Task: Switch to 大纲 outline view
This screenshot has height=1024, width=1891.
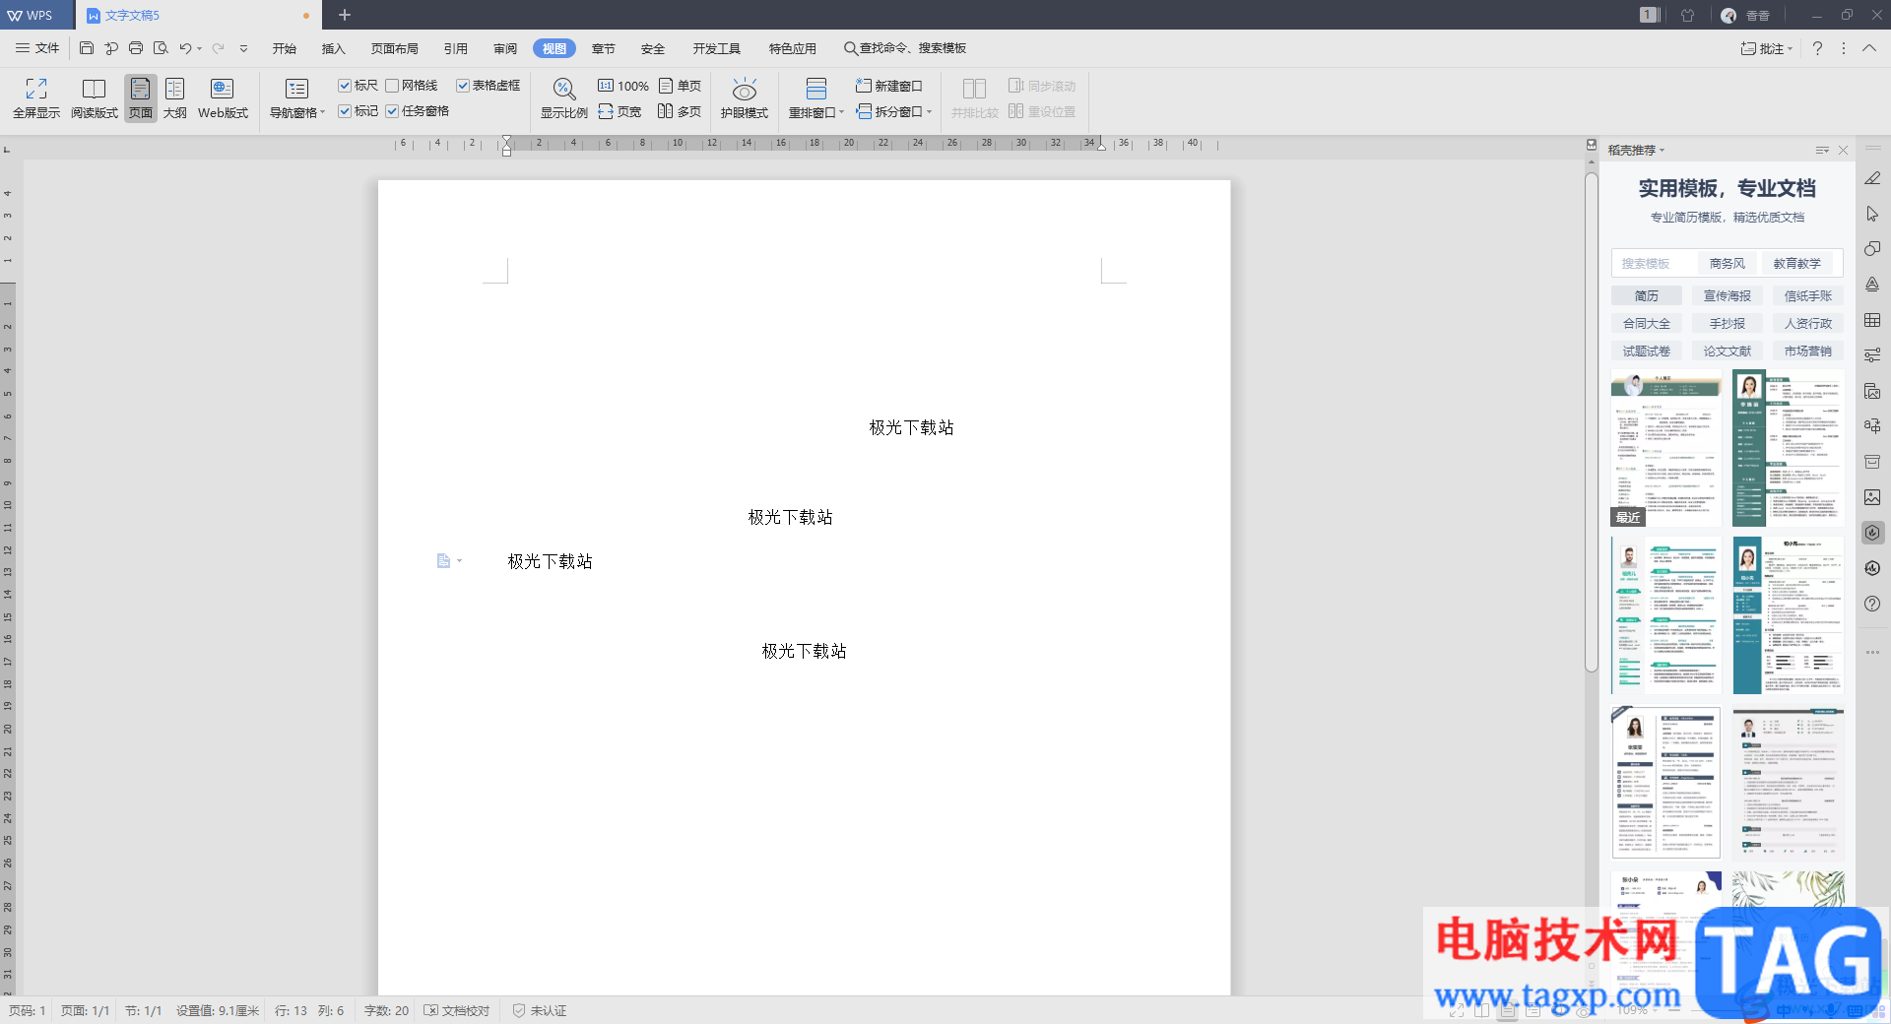Action: (174, 98)
